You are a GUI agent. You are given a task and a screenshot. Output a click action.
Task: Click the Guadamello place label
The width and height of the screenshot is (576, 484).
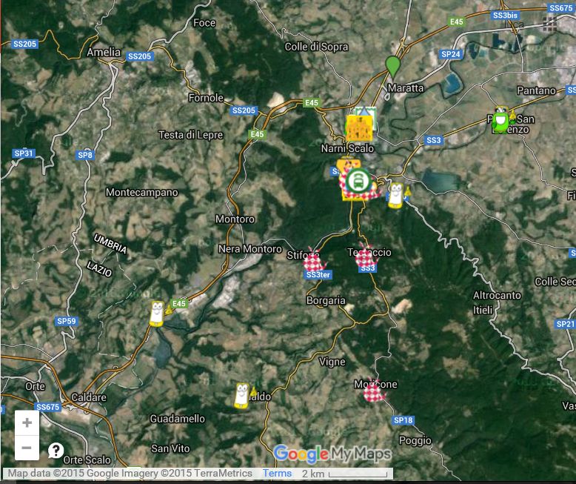point(178,419)
